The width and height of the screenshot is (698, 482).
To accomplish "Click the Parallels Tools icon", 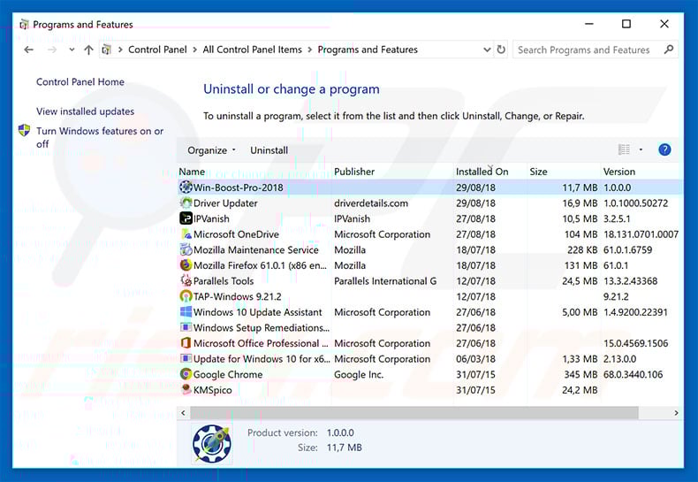I will [x=186, y=281].
